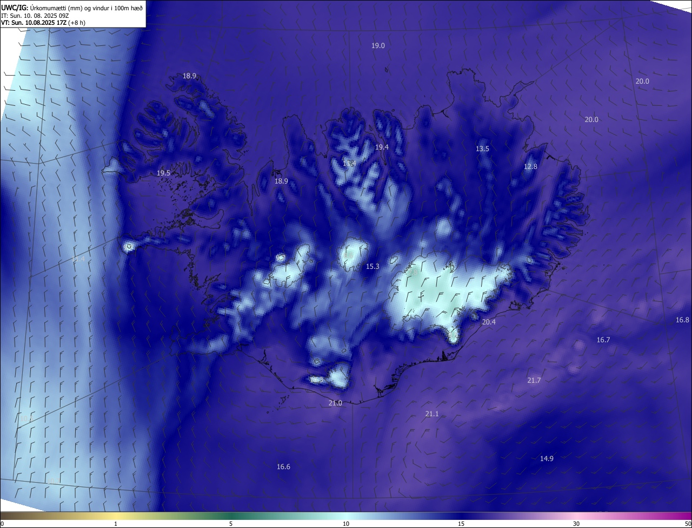
Task: Click the value label 13.5 on the map
Action: pos(482,148)
